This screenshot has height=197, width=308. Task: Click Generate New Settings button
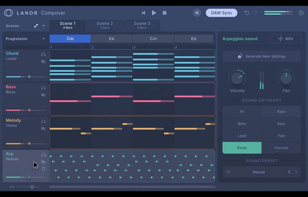(x=262, y=56)
